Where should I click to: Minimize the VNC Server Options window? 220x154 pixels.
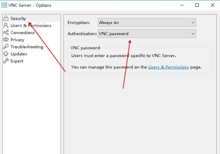182,5
